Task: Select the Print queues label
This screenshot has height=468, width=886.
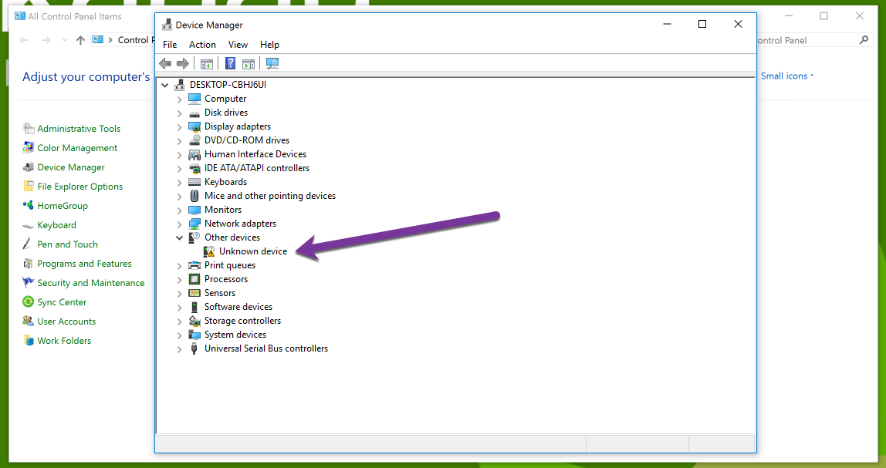Action: 230,265
